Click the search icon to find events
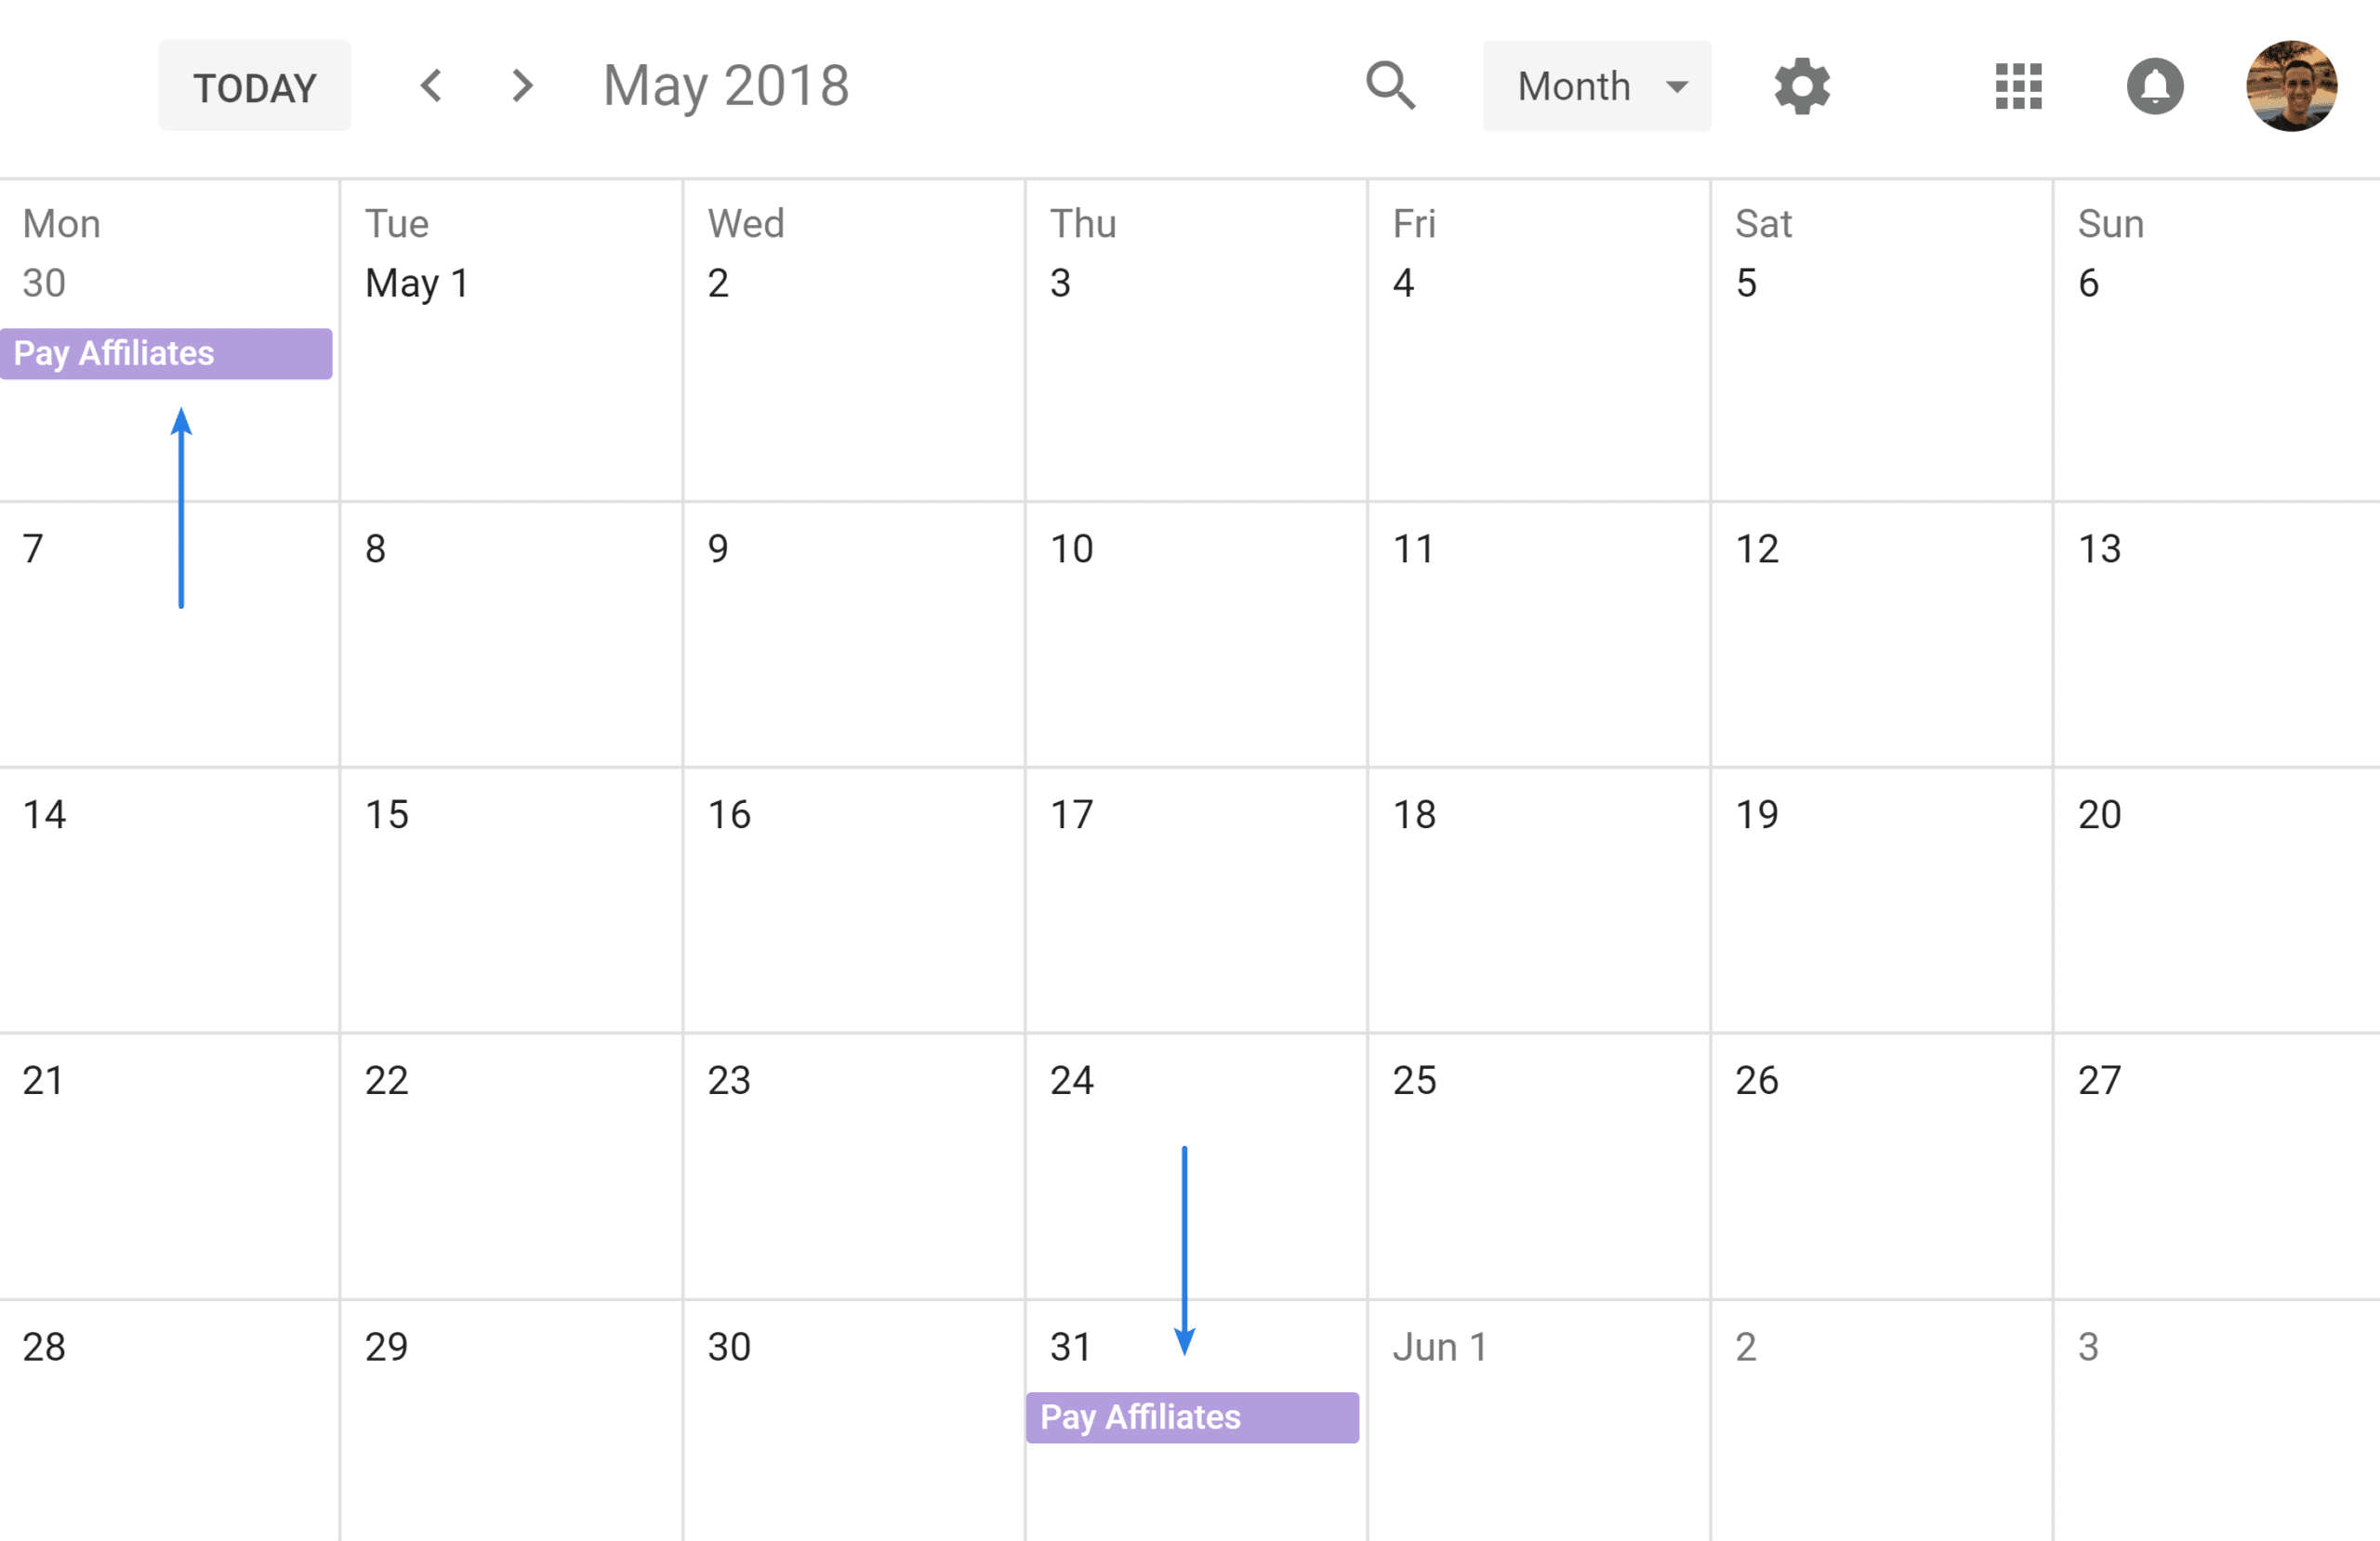 tap(1388, 85)
